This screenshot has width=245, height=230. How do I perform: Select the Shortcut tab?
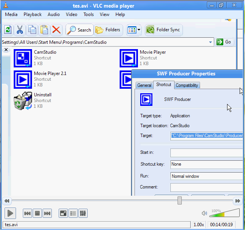click(x=163, y=85)
